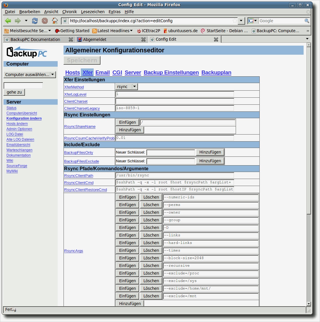This screenshot has width=320, height=322.
Task: Open the Status link in the sidebar
Action: point(11,108)
